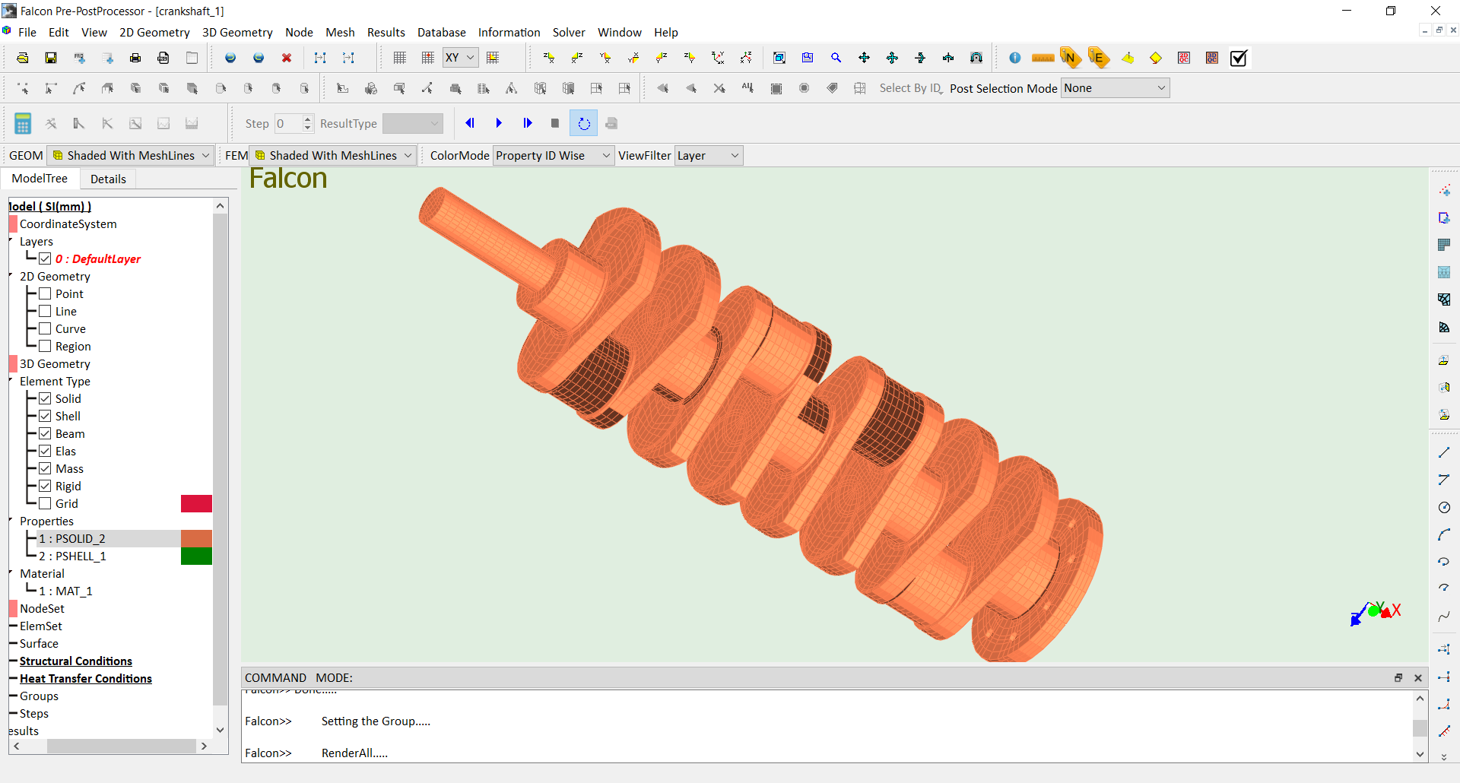The height and width of the screenshot is (783, 1460).
Task: Switch to the Details tab
Action: click(x=108, y=179)
